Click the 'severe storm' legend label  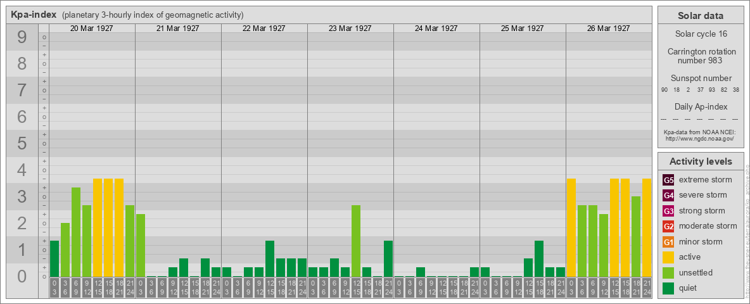[703, 196]
